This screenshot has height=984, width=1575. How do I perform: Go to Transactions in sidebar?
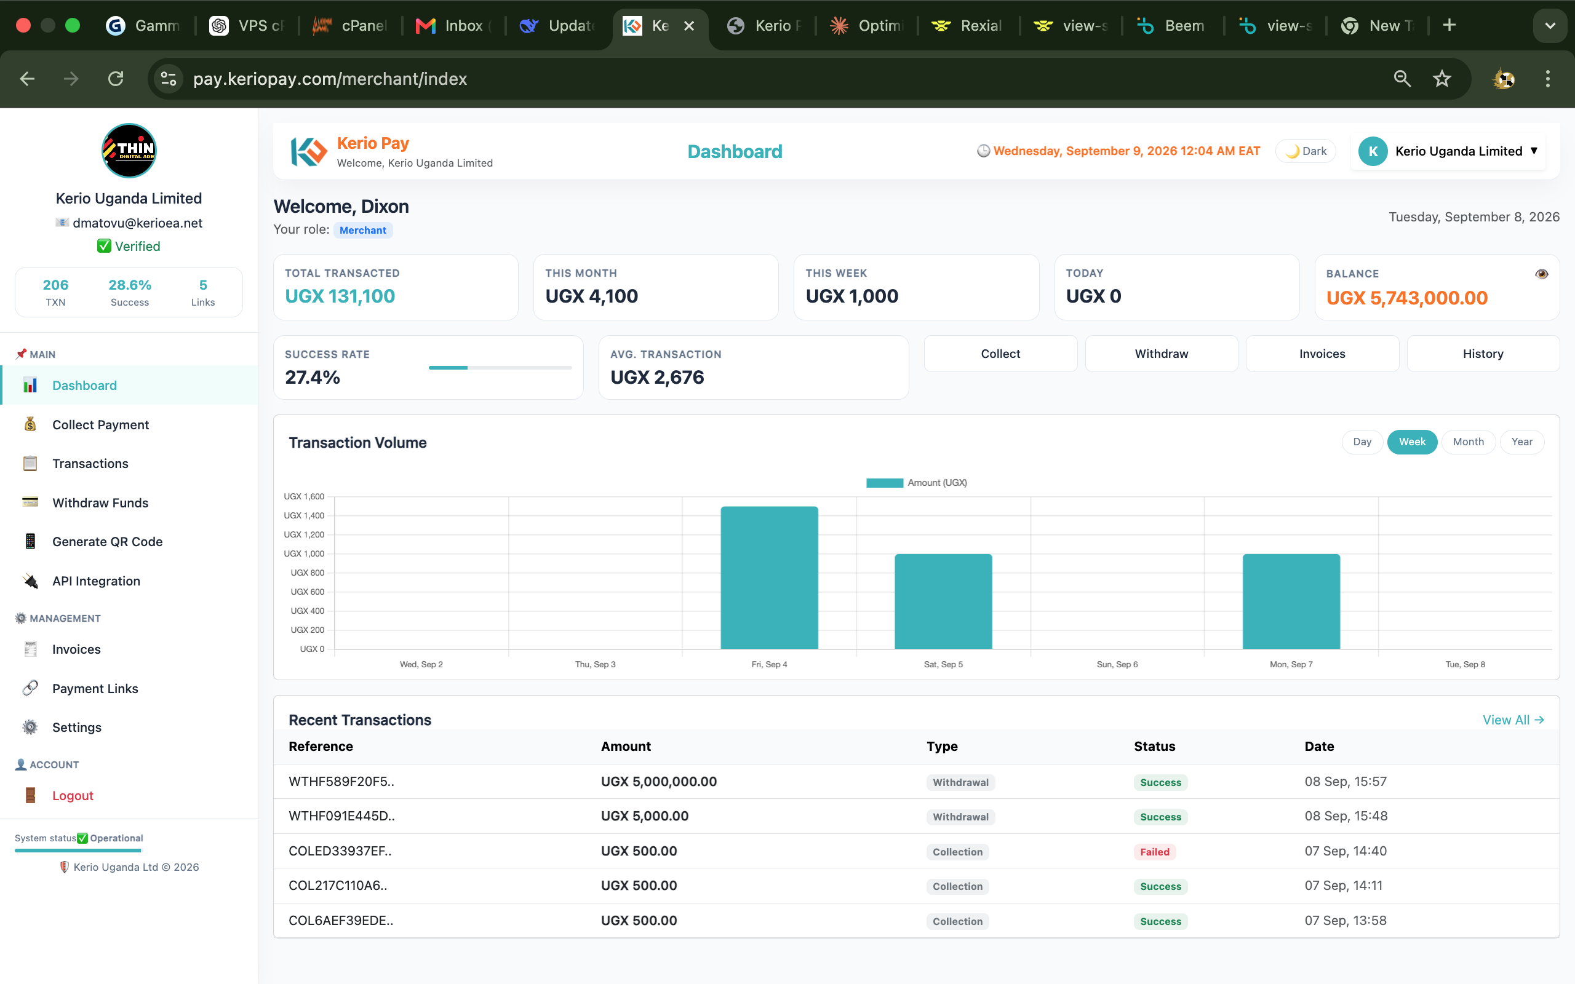[129, 463]
